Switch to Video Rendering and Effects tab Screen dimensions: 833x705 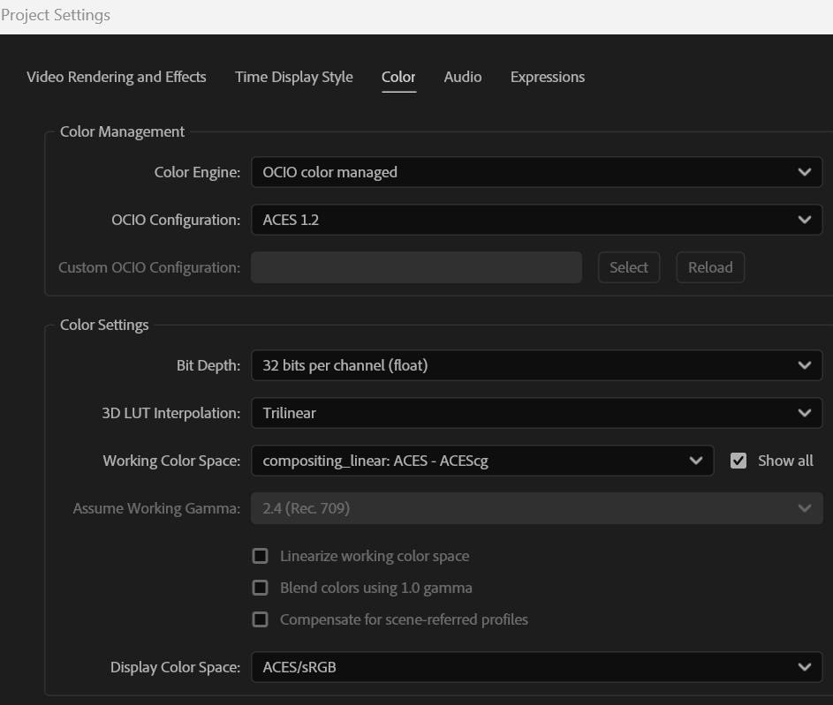[116, 77]
